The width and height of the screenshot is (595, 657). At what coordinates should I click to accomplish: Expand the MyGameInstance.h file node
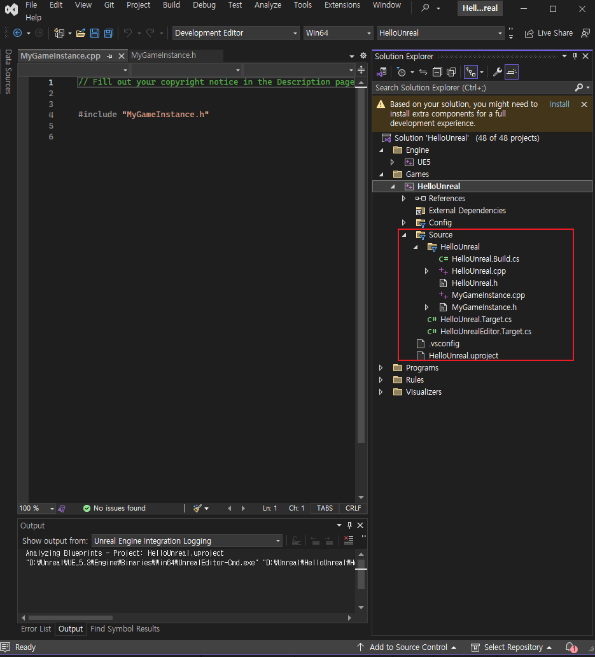pyautogui.click(x=426, y=307)
